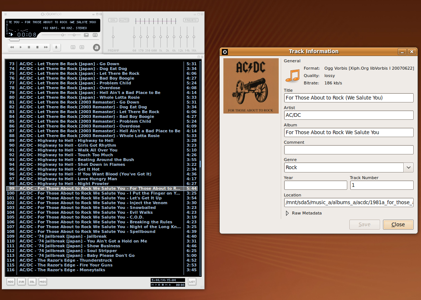421x300 pixels.
Task: Pause playback in the main player
Action: [29, 47]
